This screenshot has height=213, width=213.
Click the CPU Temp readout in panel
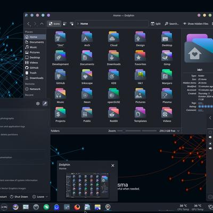coord(183,207)
